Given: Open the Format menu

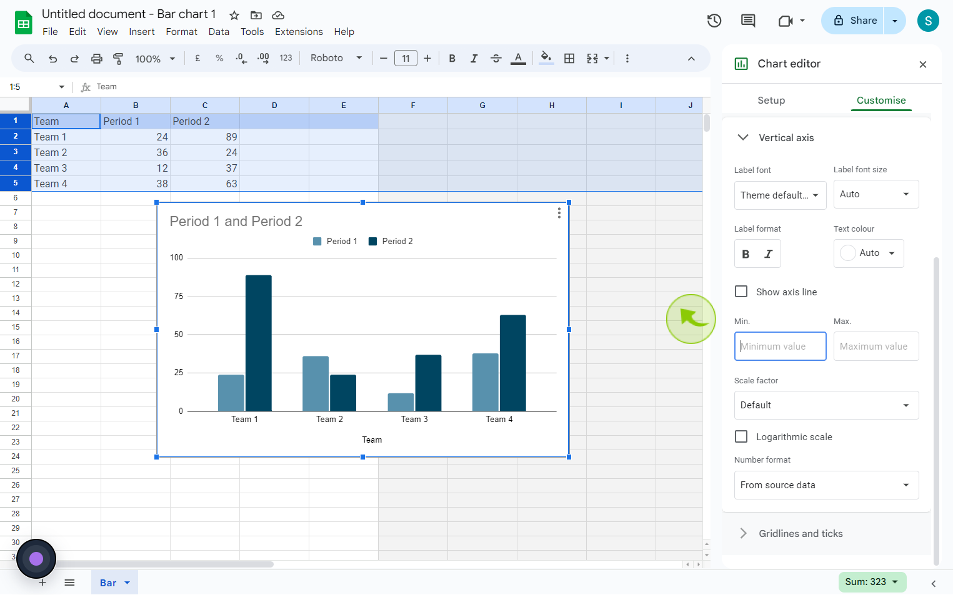Looking at the screenshot, I should (181, 32).
